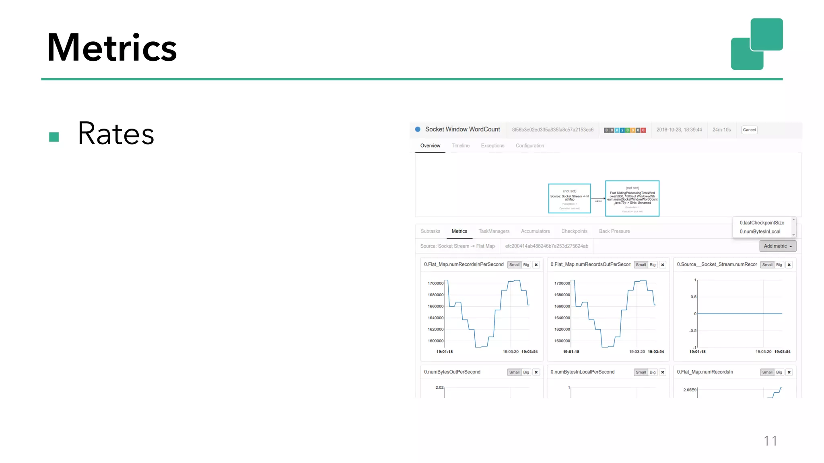
Task: Set numBytesInLocalPerSecond chart to Big
Action: (x=653, y=372)
